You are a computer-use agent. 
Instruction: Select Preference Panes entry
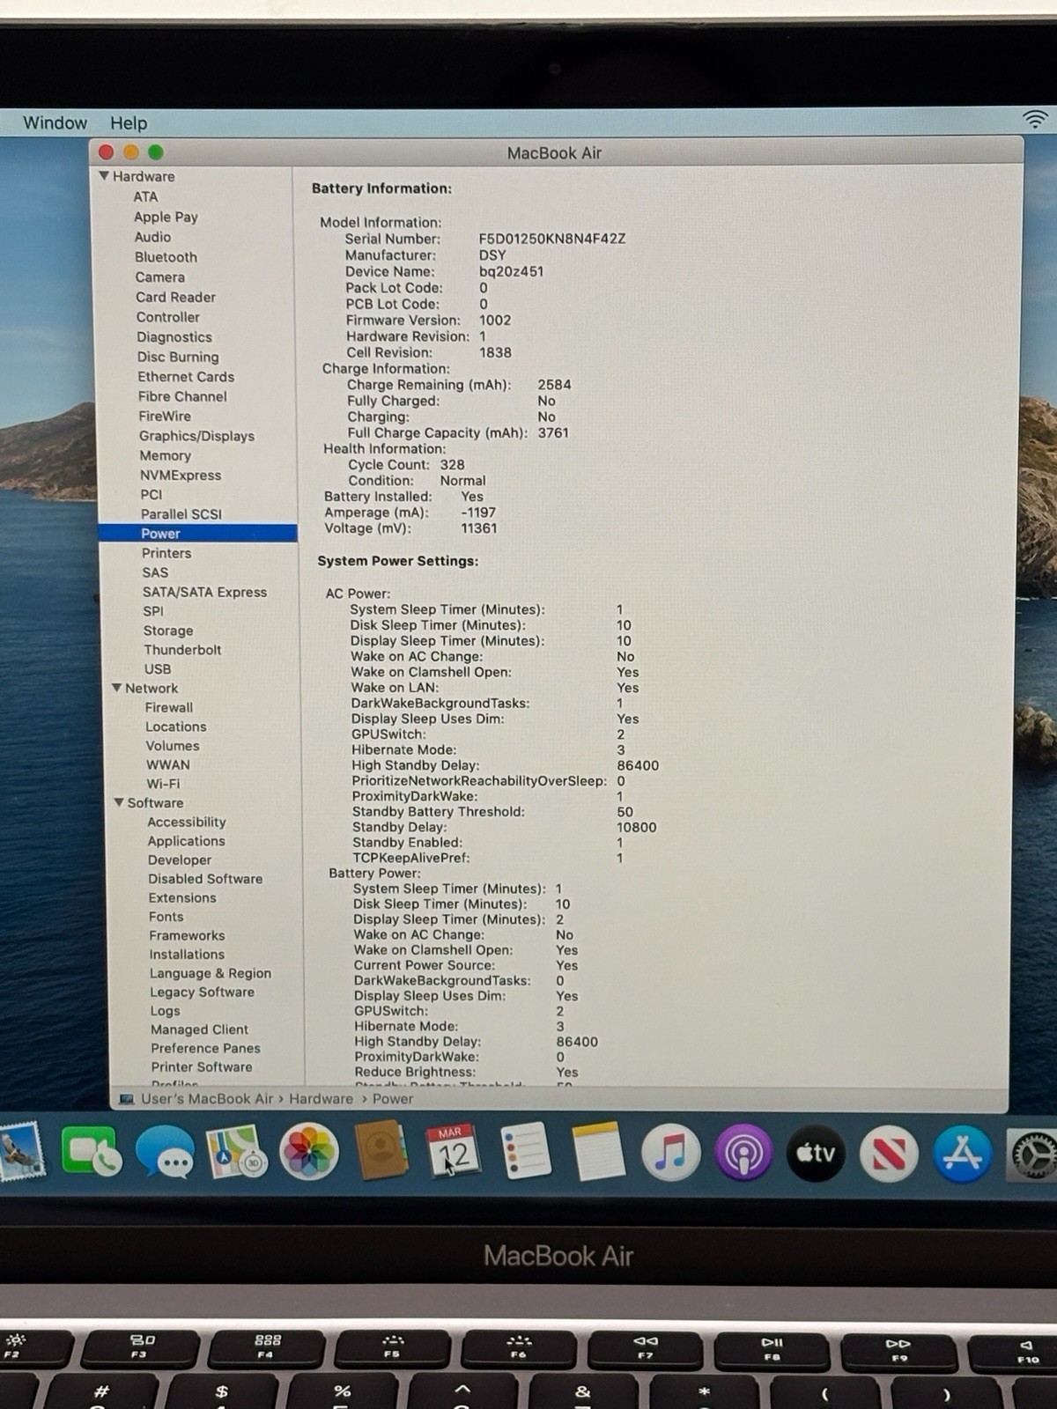(205, 1048)
